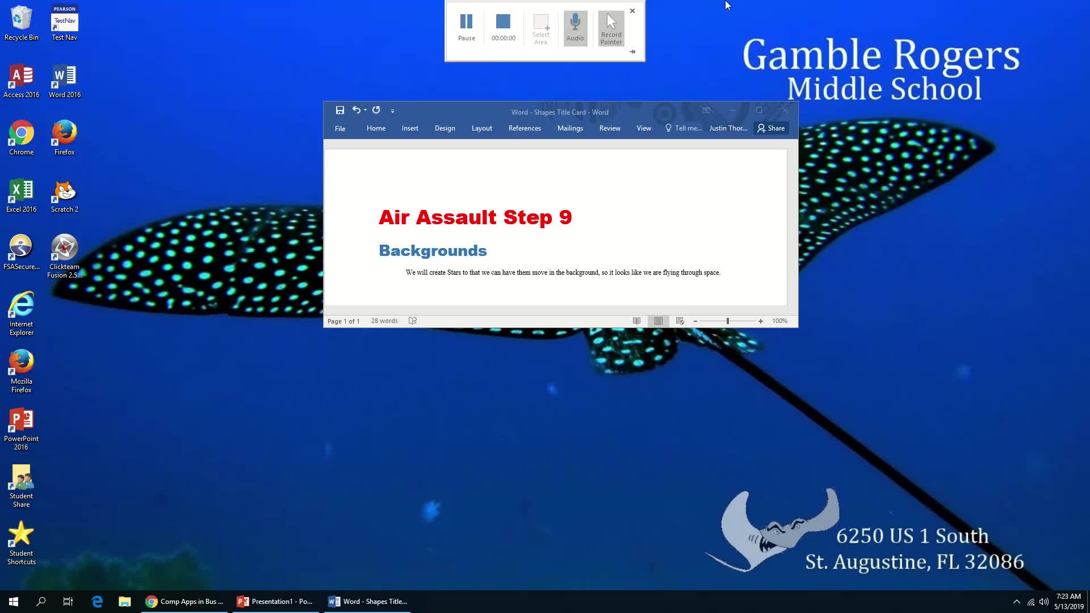Click the References menu in Word

(525, 128)
